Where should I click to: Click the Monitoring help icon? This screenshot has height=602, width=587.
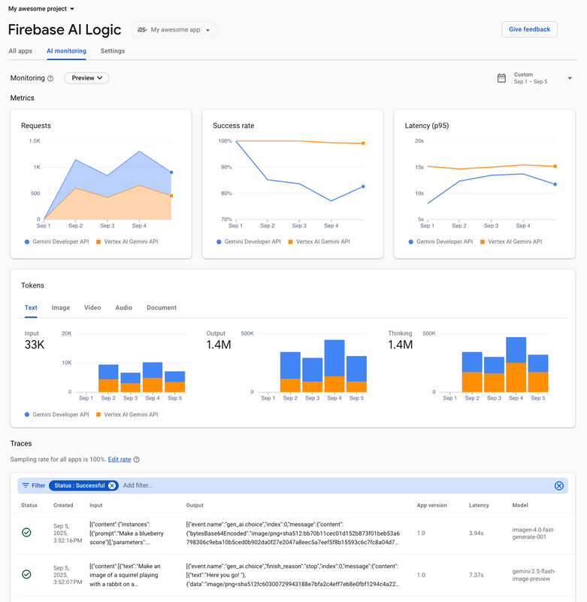pos(50,78)
